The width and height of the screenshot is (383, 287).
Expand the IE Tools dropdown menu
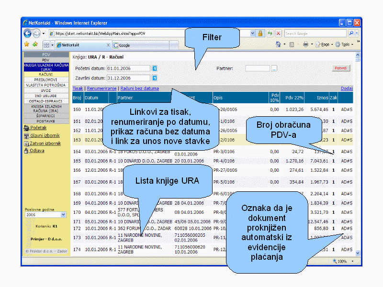[344, 44]
